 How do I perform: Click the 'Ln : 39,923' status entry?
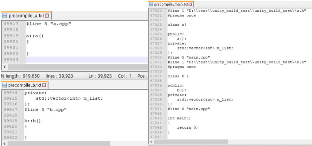(x=100, y=76)
